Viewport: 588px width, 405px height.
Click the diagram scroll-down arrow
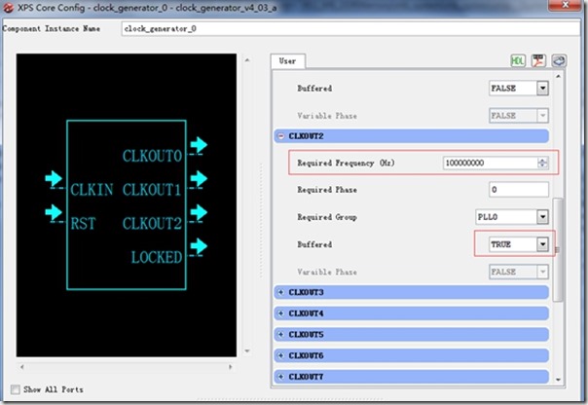coord(247,351)
